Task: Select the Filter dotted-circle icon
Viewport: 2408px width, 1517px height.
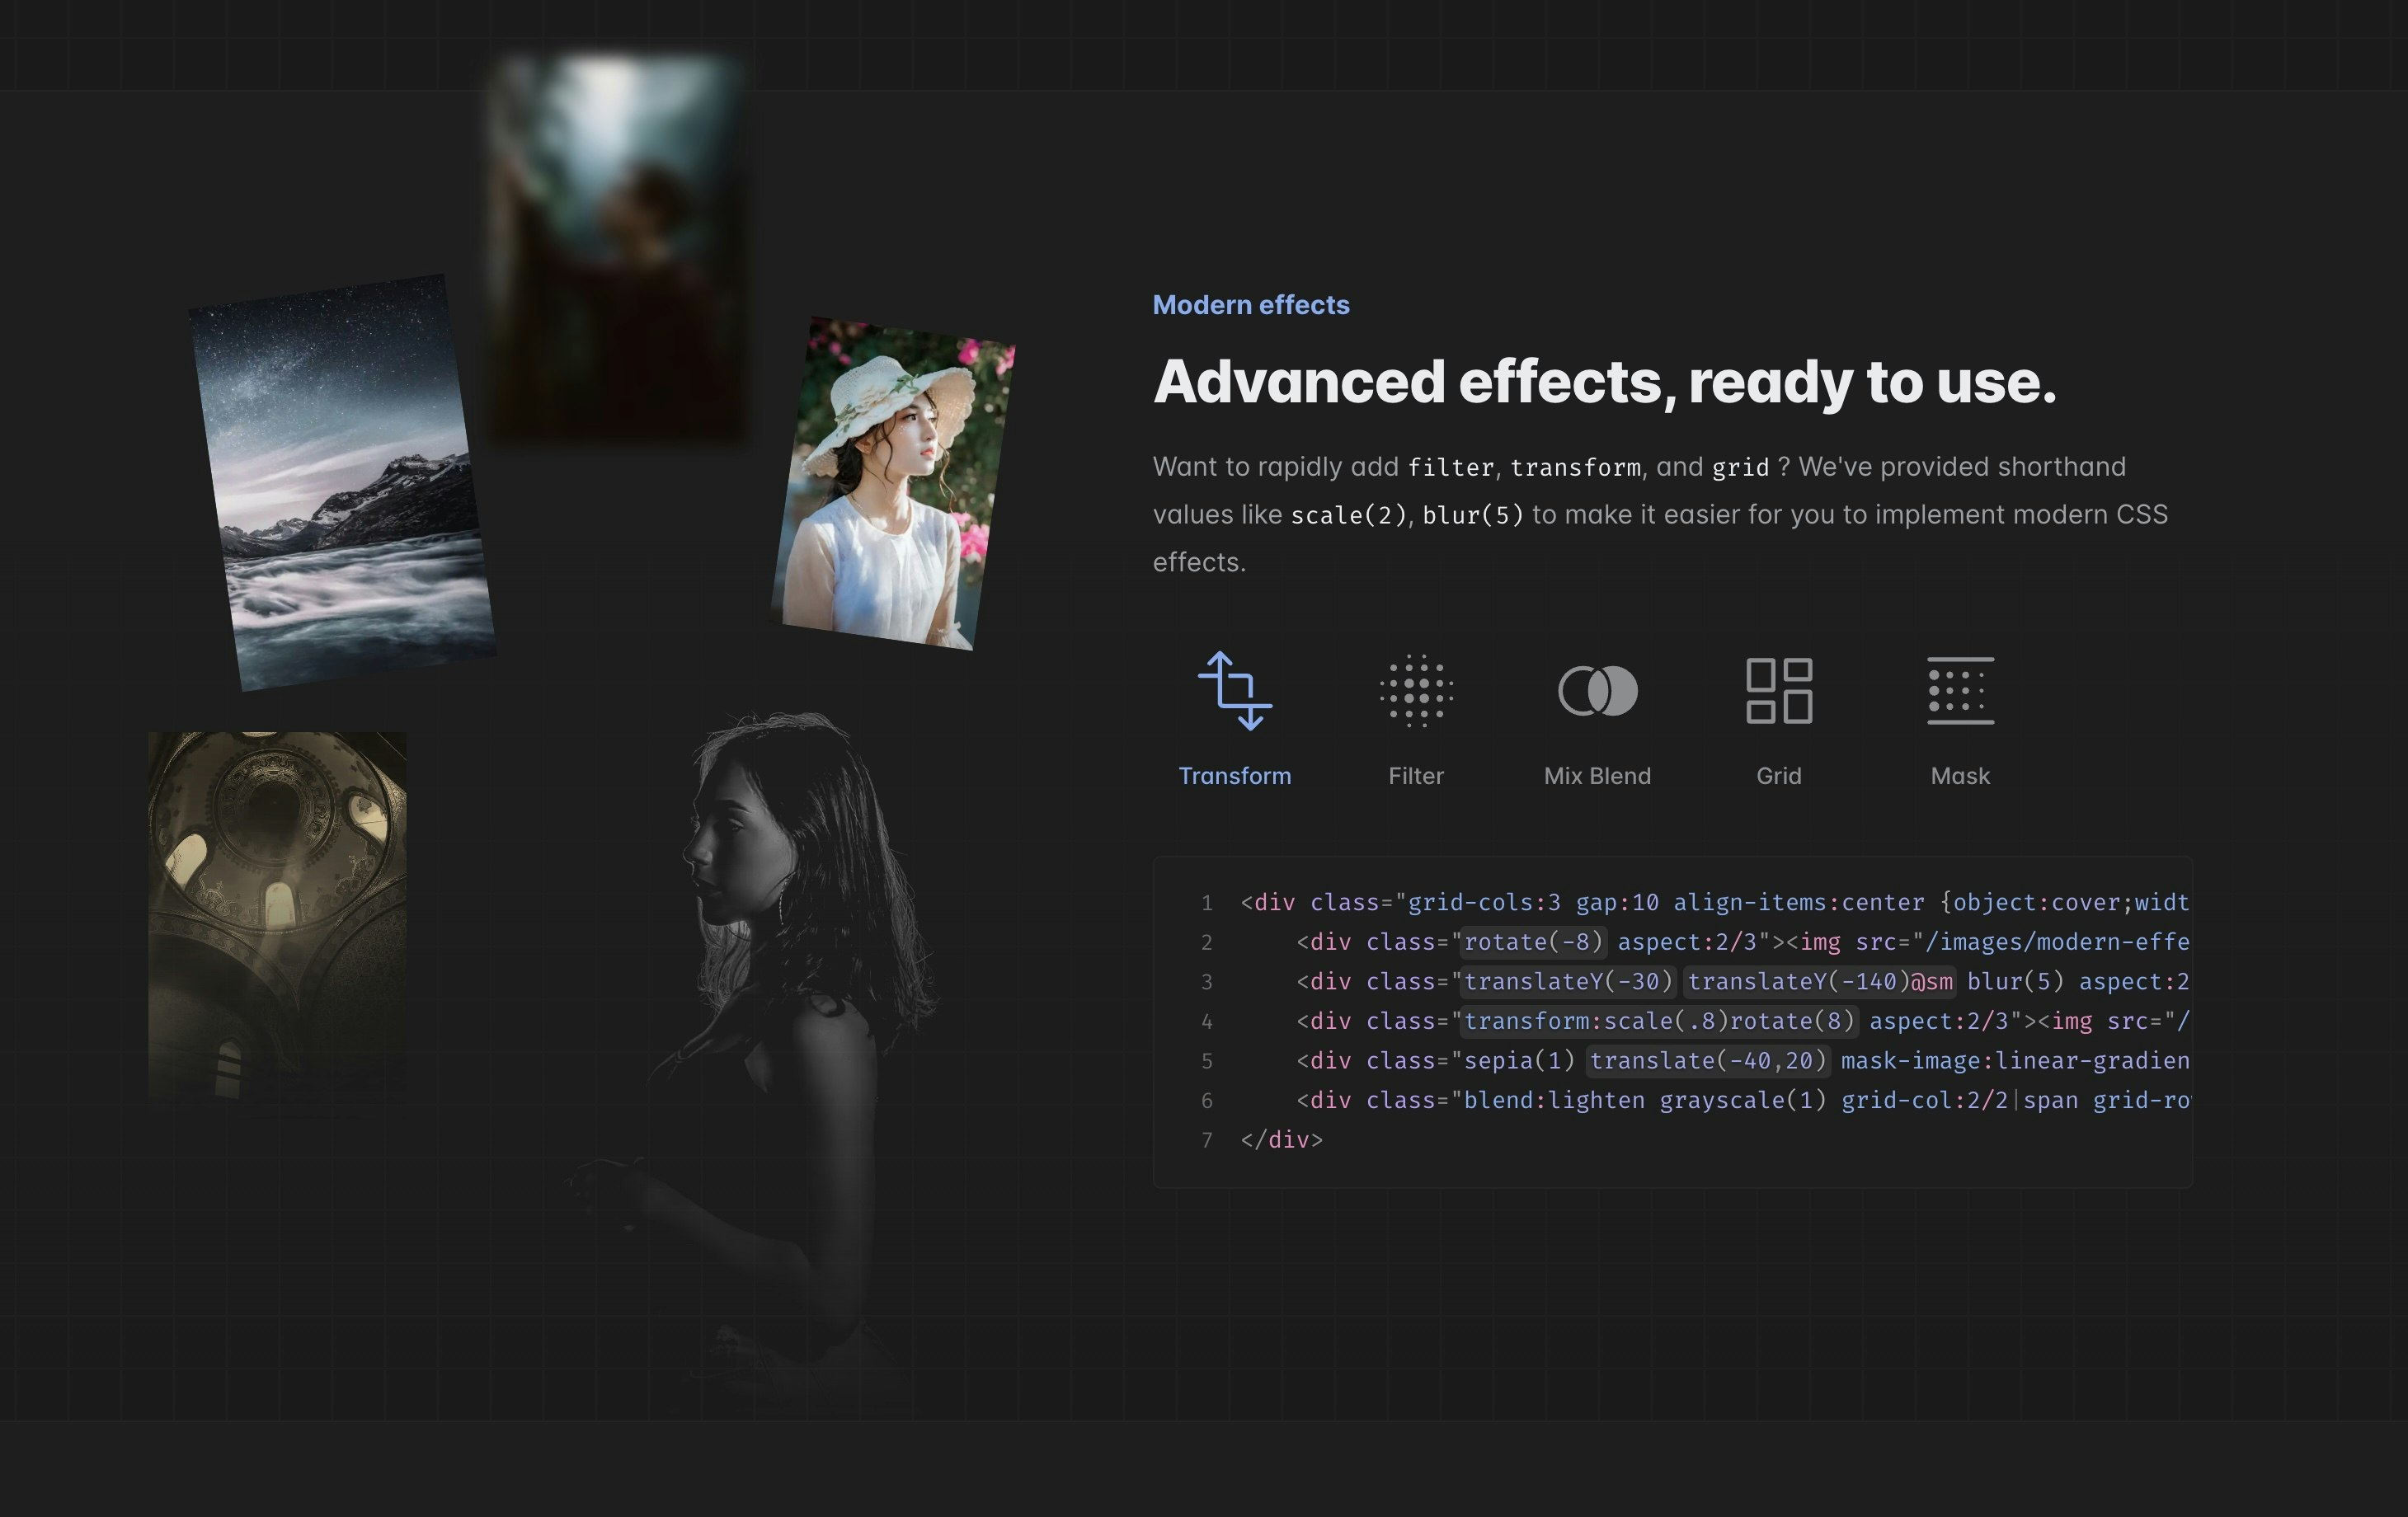Action: pos(1416,690)
